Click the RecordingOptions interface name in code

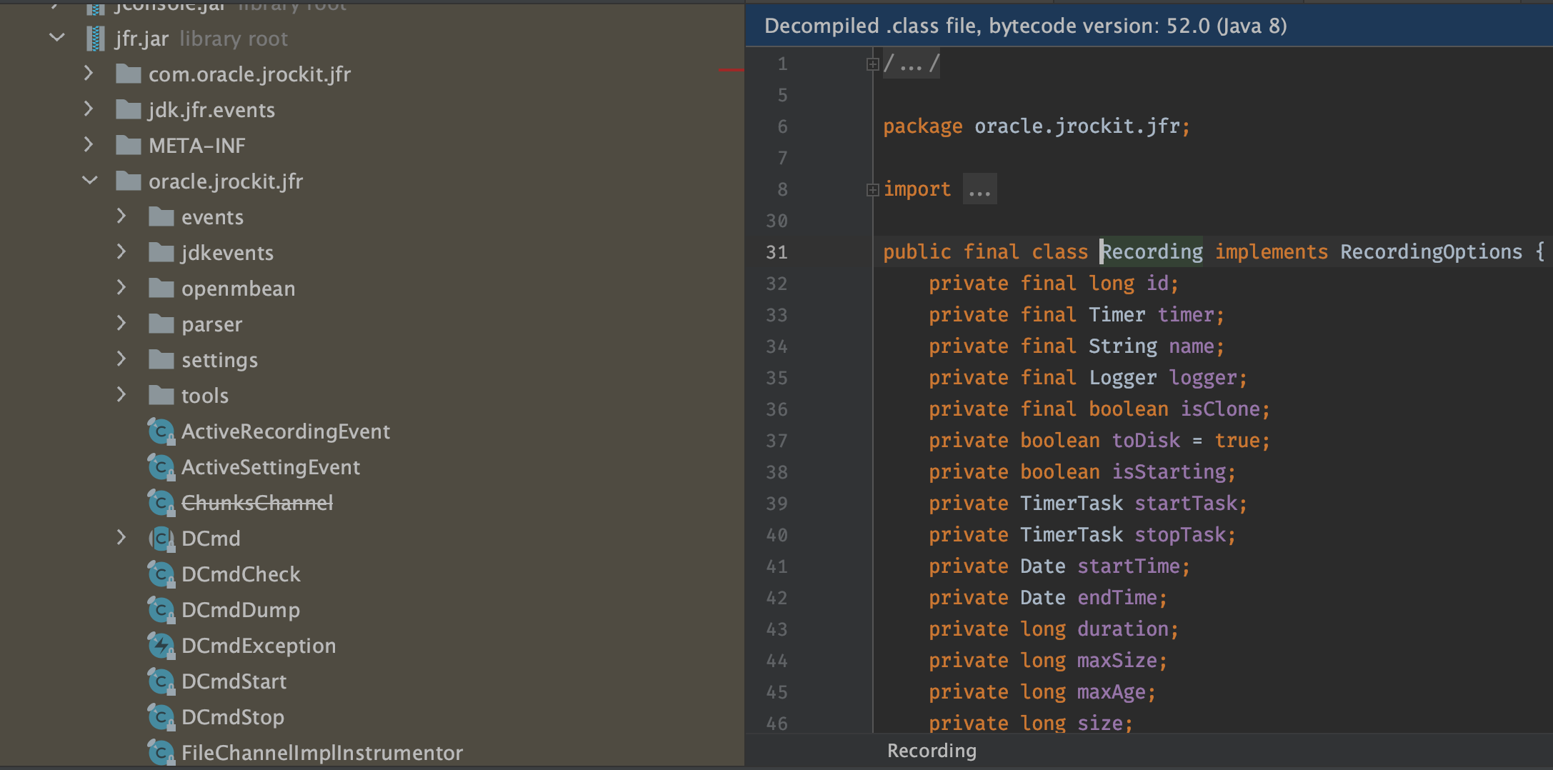1431,252
